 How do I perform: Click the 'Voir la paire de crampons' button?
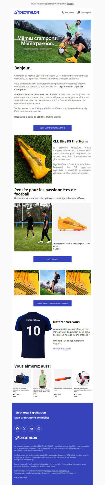click(52, 128)
